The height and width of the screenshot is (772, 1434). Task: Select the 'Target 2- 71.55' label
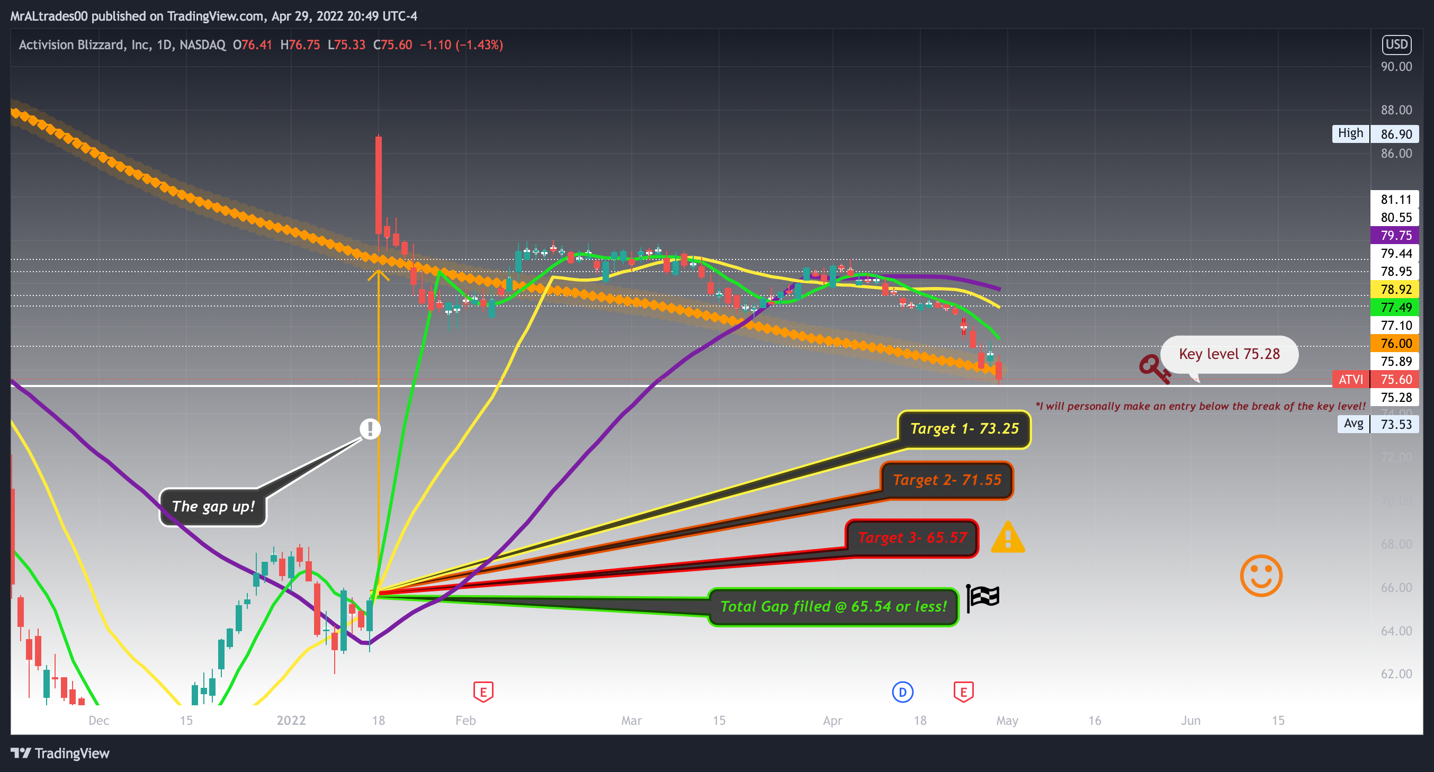click(947, 480)
